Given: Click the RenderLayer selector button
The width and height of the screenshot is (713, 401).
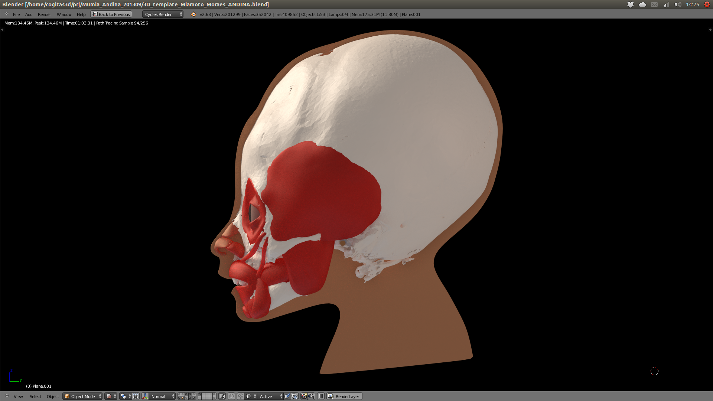Looking at the screenshot, I should [344, 397].
